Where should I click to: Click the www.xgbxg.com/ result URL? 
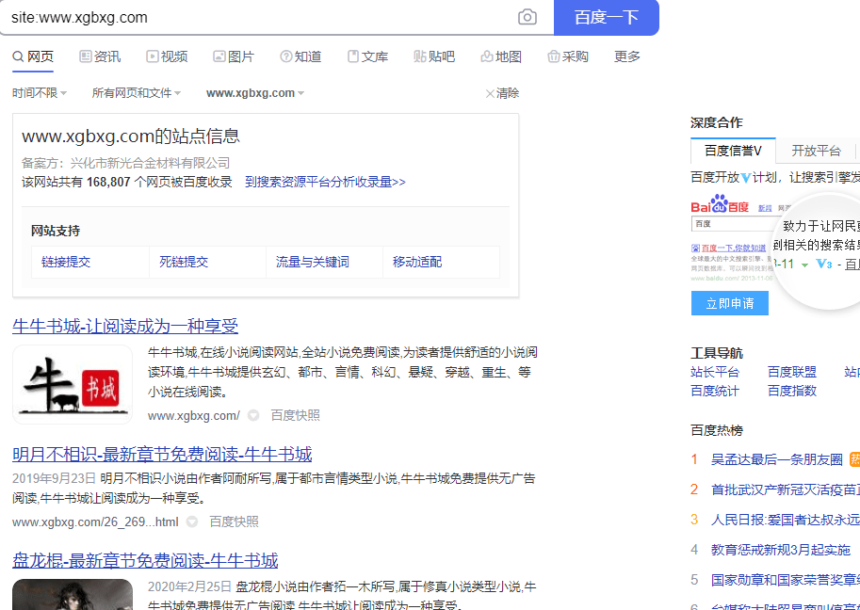tap(194, 416)
